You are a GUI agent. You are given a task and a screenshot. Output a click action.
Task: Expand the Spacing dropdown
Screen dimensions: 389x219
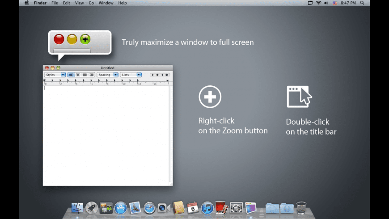[x=107, y=75]
